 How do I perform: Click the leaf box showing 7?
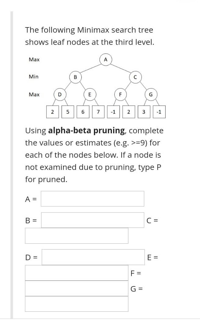[98, 112]
